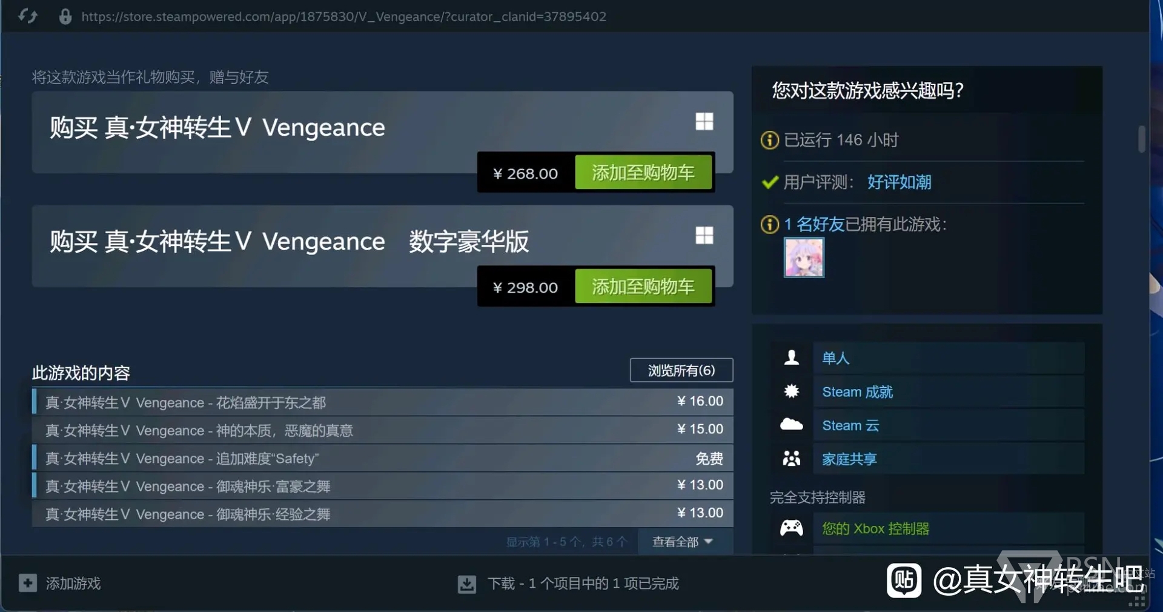Open the 1 名好友 link
Screen dimensions: 1163x612
pyautogui.click(x=814, y=224)
